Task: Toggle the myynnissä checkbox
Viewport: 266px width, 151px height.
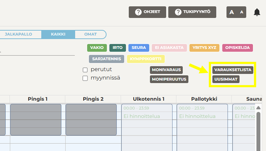Action: pos(85,78)
